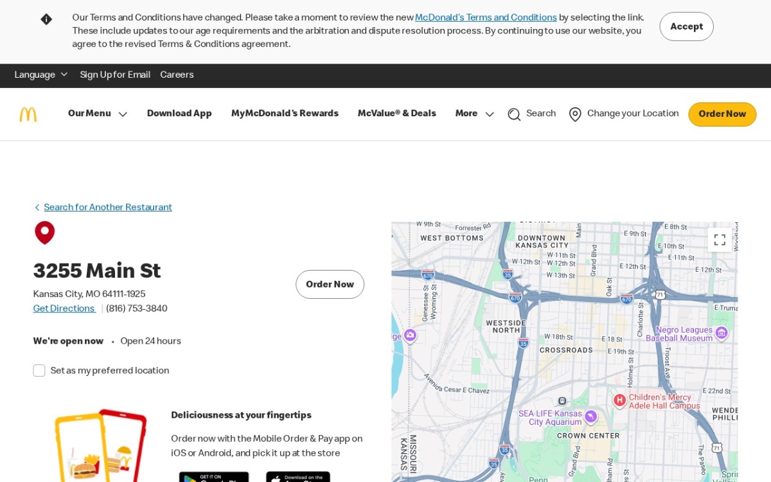Click the Get it on Google Play badge
This screenshot has width=771, height=482.
tap(214, 477)
